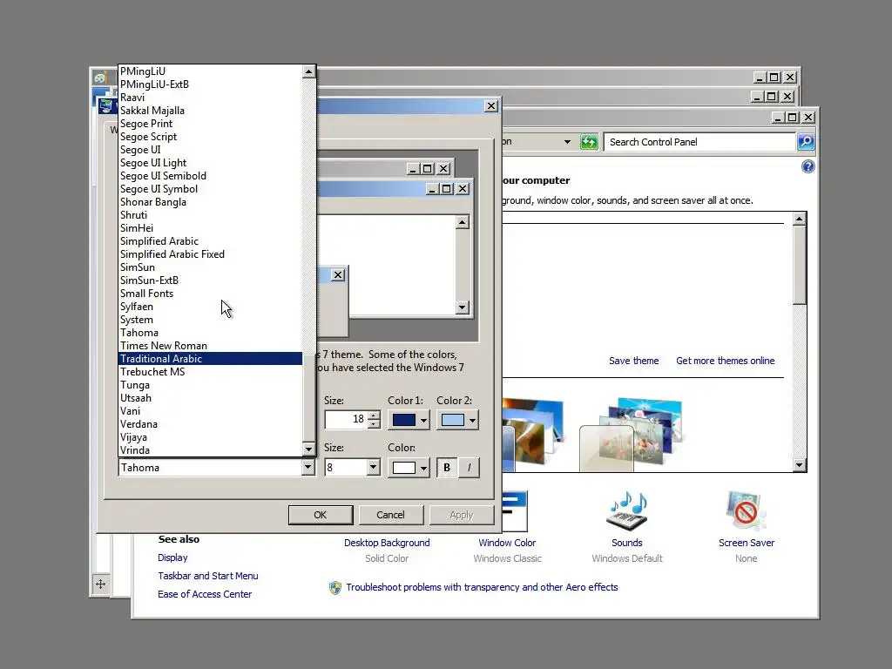Select SimSun-ExtB in font list
Image resolution: width=892 pixels, height=669 pixels.
coord(211,280)
